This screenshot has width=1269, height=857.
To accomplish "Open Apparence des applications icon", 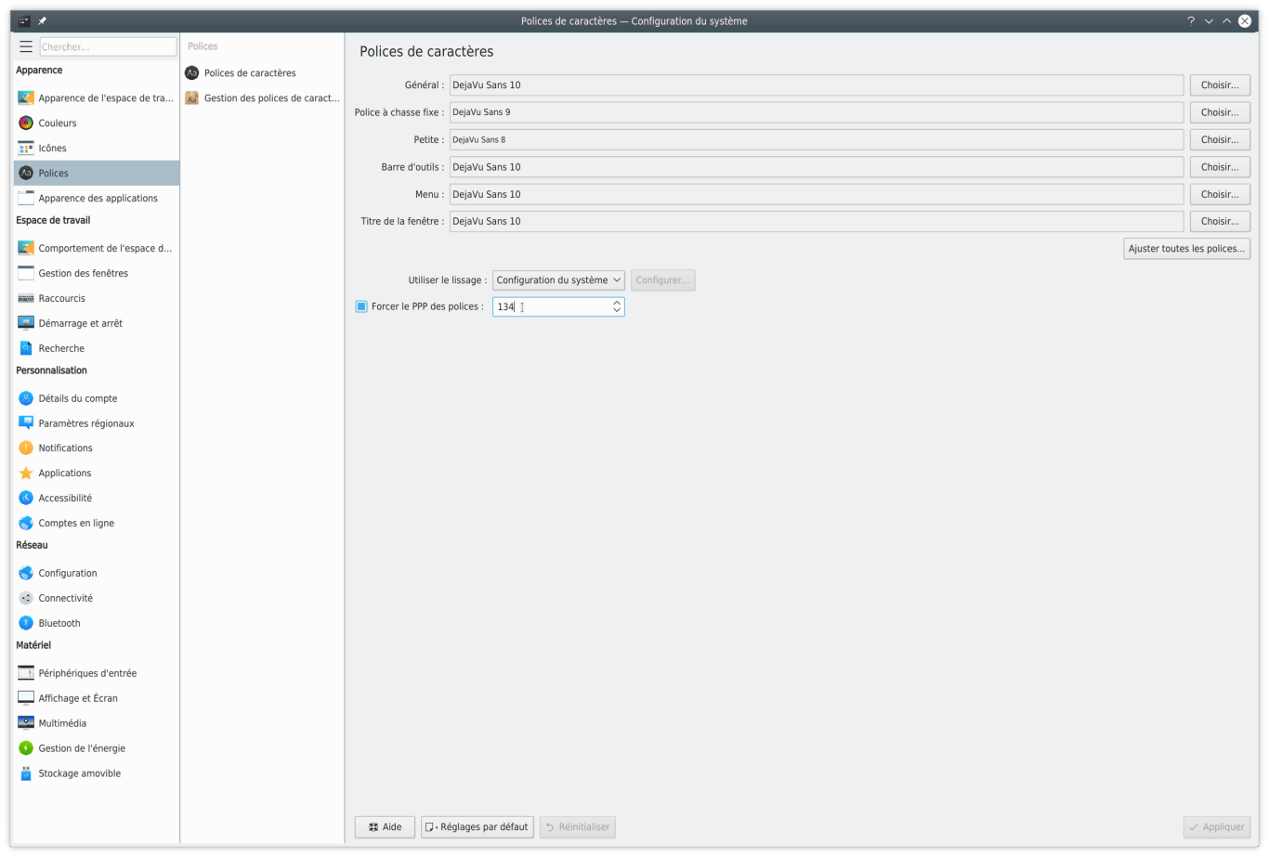I will [x=26, y=198].
